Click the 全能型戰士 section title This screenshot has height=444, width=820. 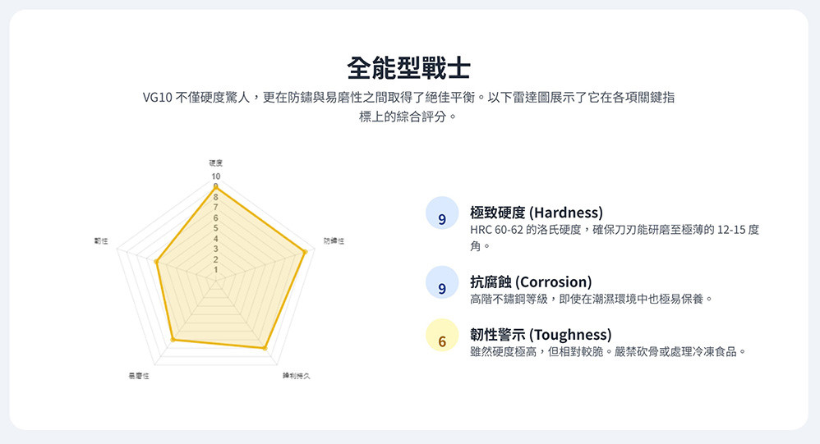pyautogui.click(x=409, y=67)
